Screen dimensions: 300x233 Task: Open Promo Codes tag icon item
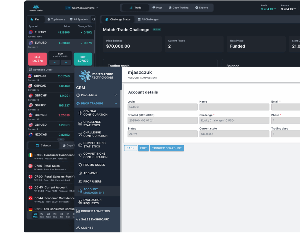[x=94, y=165]
